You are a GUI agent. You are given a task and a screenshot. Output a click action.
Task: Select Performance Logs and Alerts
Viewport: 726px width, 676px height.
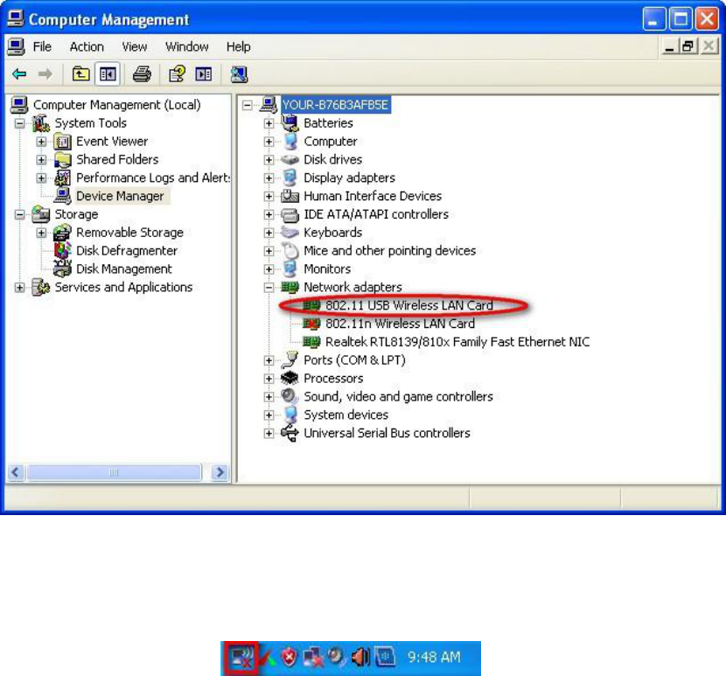click(152, 178)
